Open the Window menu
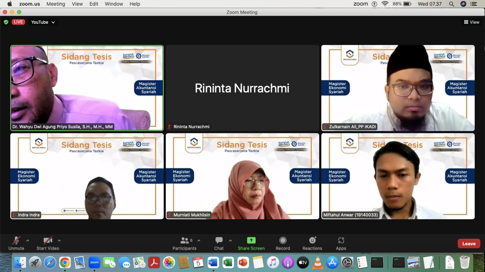 114,4
